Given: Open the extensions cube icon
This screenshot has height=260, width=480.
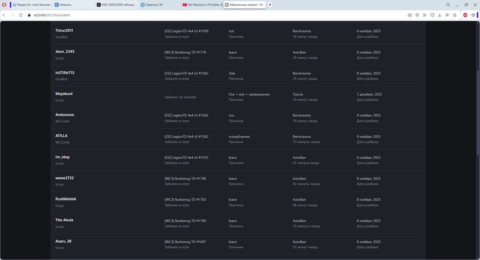Looking at the screenshot, I should (473, 15).
